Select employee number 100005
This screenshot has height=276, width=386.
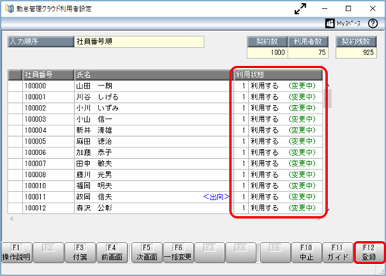pos(48,141)
